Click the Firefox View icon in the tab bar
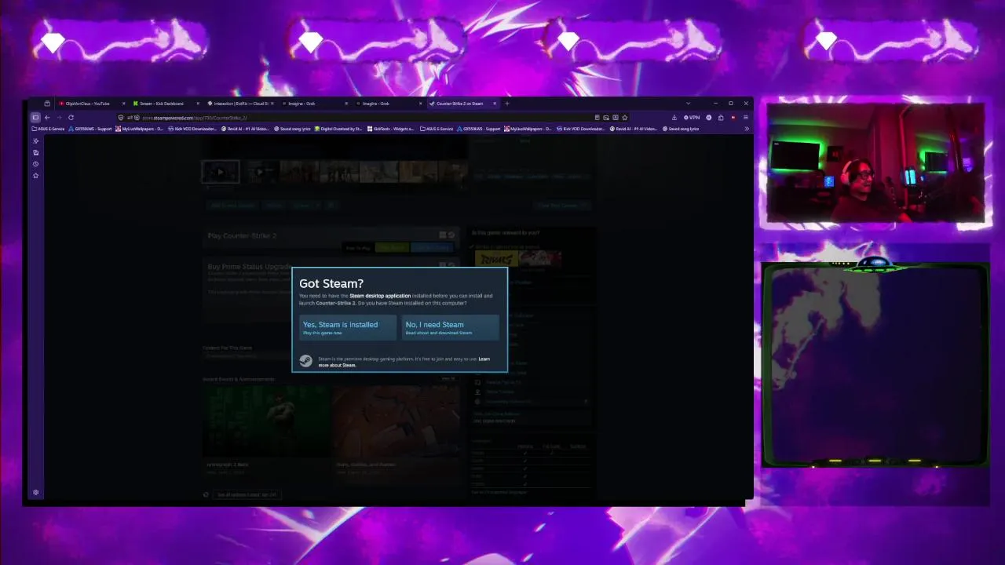Screen dimensions: 1005x565 pyautogui.click(x=47, y=104)
